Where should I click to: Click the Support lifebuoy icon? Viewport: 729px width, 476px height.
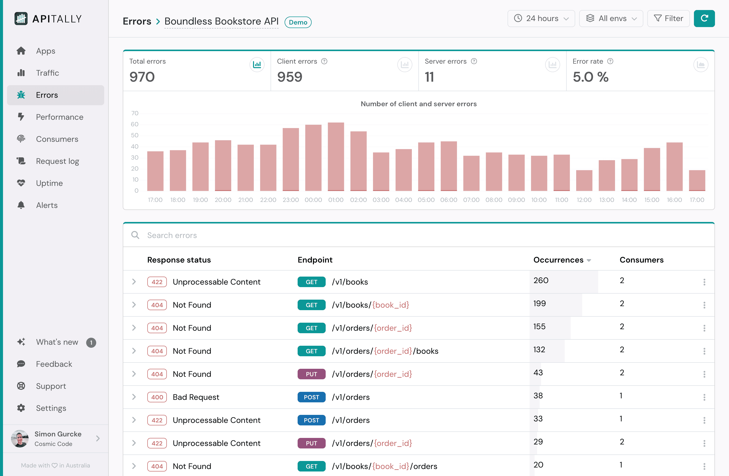point(21,386)
